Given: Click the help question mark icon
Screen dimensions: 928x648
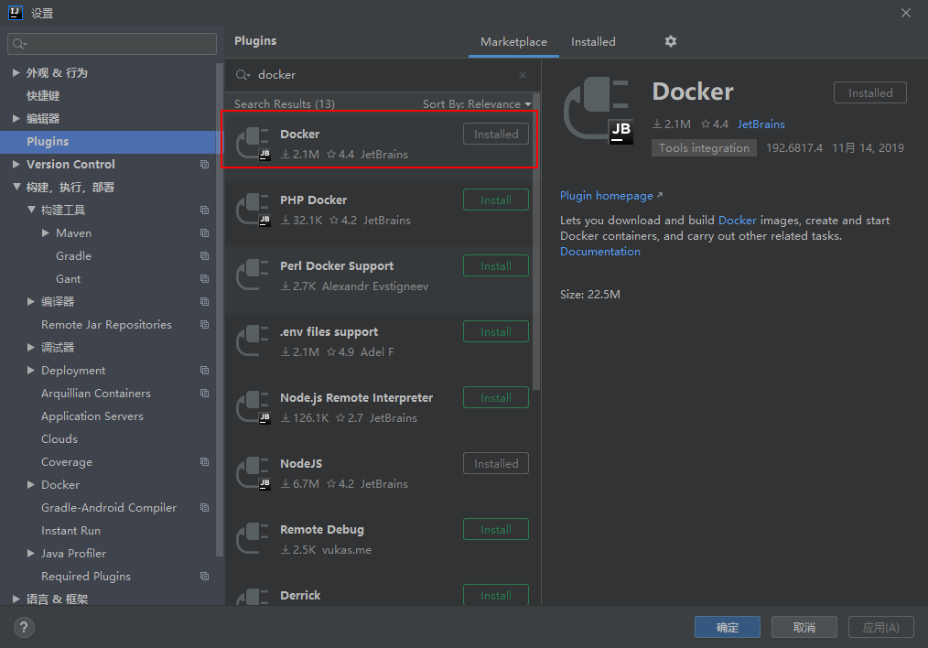Looking at the screenshot, I should pyautogui.click(x=24, y=627).
